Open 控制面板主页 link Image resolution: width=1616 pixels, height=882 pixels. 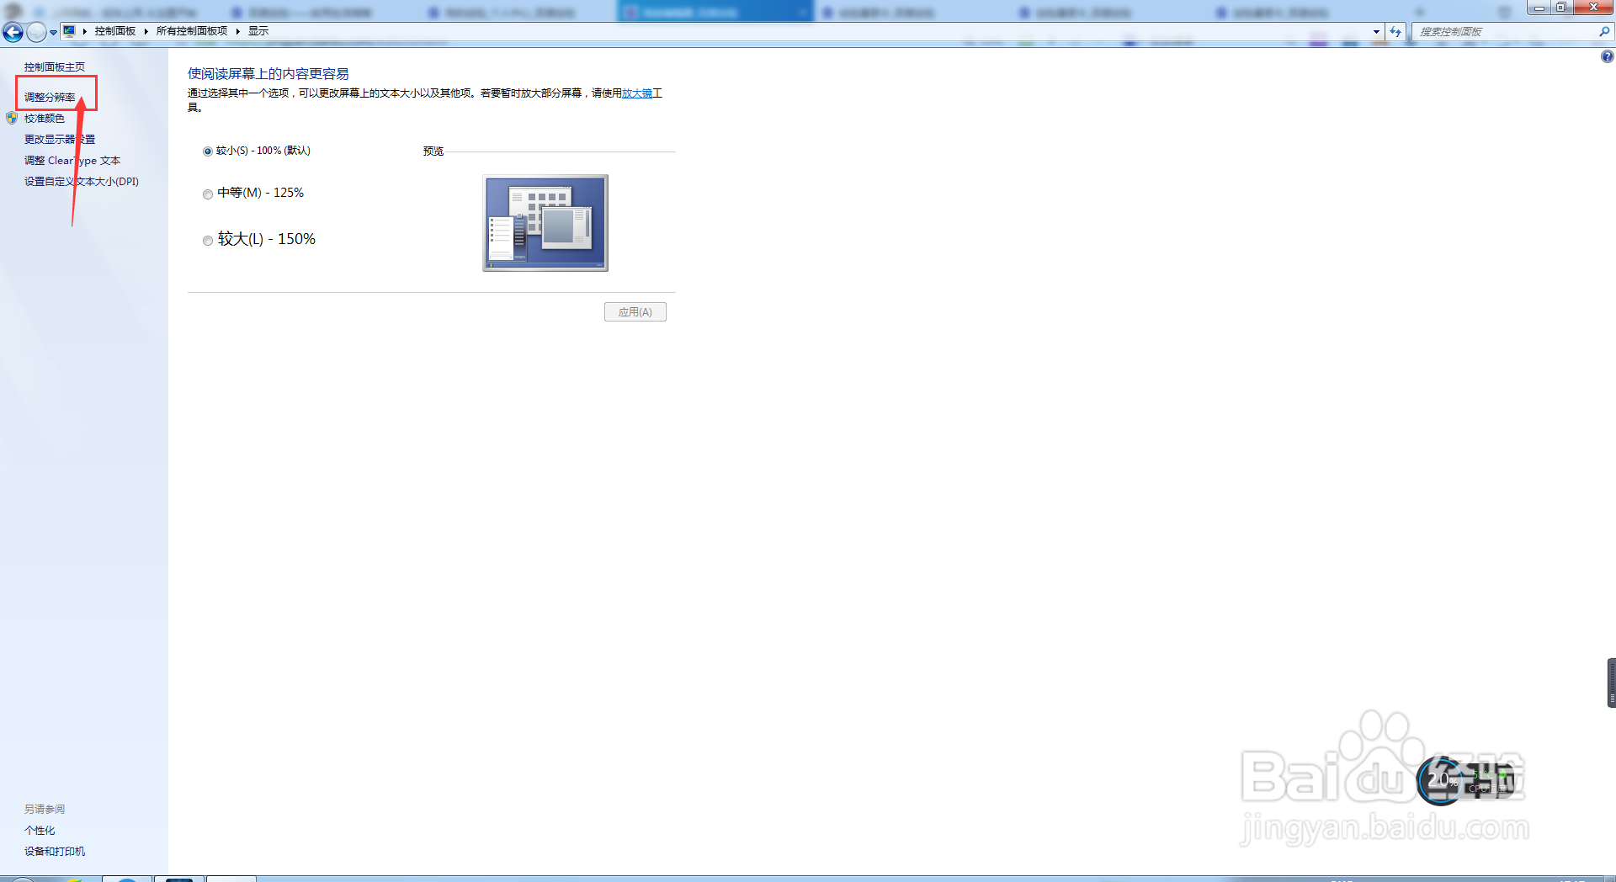click(x=55, y=67)
